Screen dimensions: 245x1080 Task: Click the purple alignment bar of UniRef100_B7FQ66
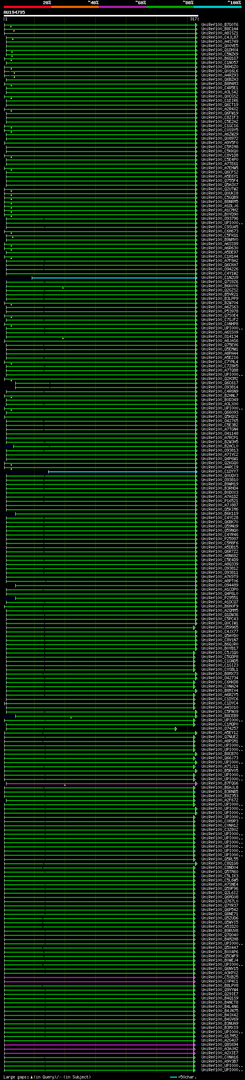coord(101,783)
